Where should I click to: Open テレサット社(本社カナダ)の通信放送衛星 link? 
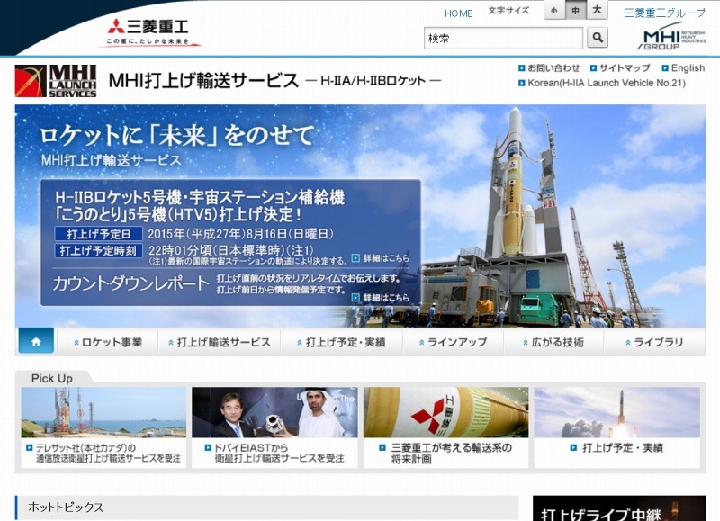(x=103, y=454)
